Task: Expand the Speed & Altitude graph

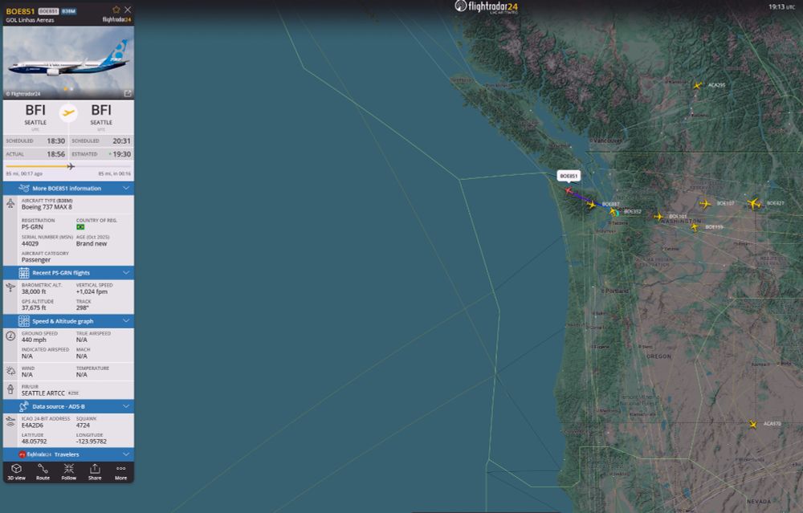Action: tap(68, 321)
